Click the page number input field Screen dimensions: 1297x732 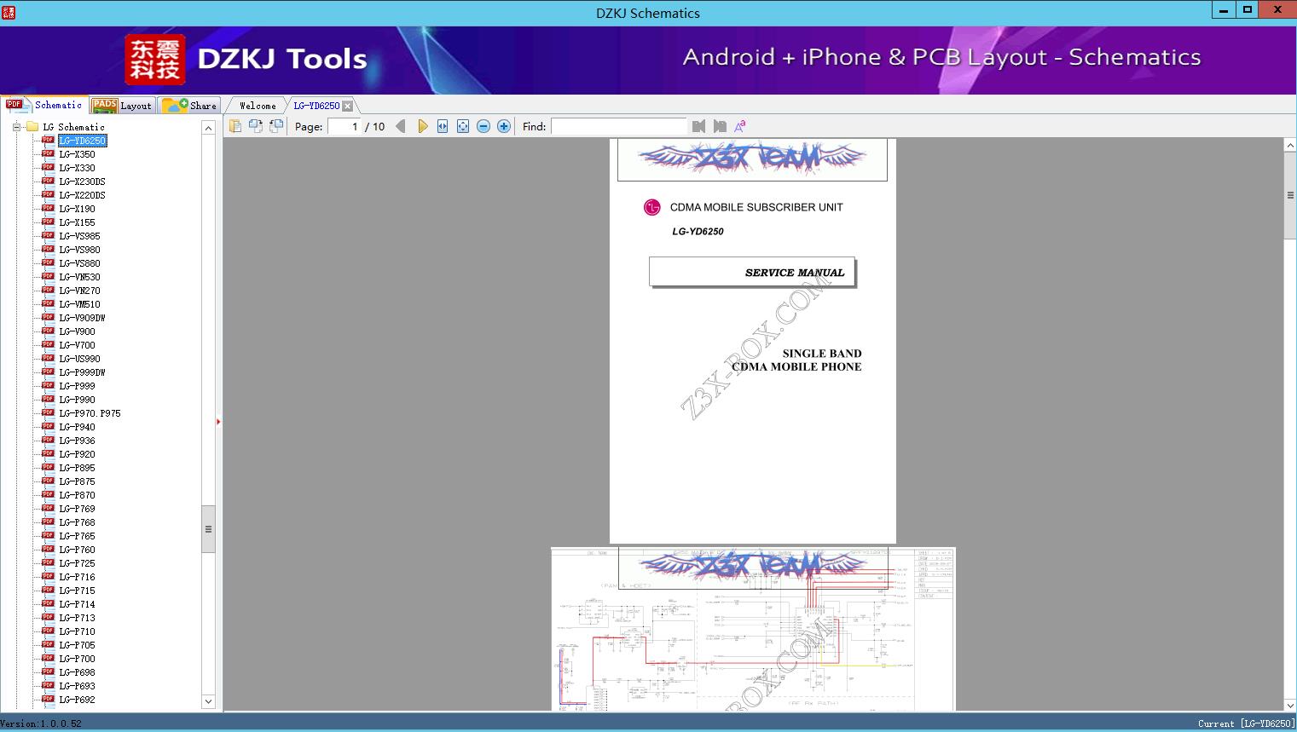[344, 126]
